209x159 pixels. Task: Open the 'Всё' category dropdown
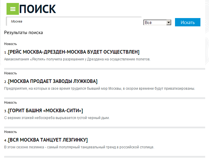click(x=157, y=23)
